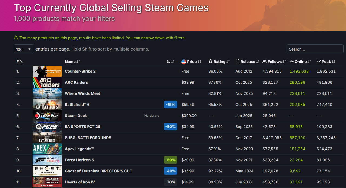Open the Apex Legends™ name link
The image size is (346, 188).
[79, 149]
